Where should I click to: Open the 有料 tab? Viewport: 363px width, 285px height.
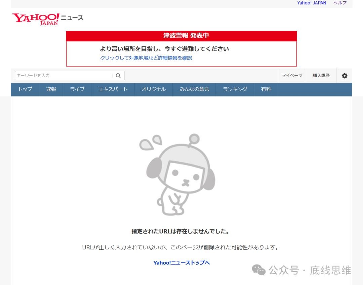tap(266, 89)
